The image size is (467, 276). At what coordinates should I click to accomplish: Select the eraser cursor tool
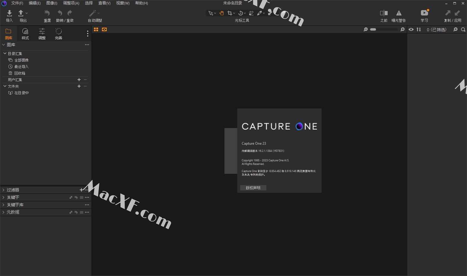[x=251, y=13]
